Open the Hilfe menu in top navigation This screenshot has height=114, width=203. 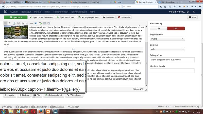click(x=92, y=12)
